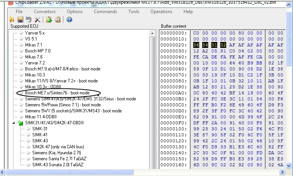Select SIM2K-47 (only via CAN bus)
Viewport: 293px width, 176px height.
click(58, 147)
